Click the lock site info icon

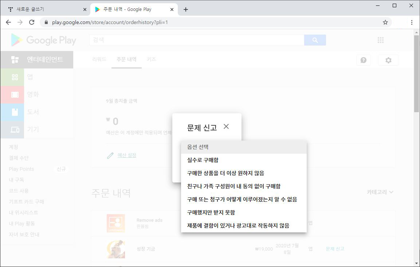(46, 22)
